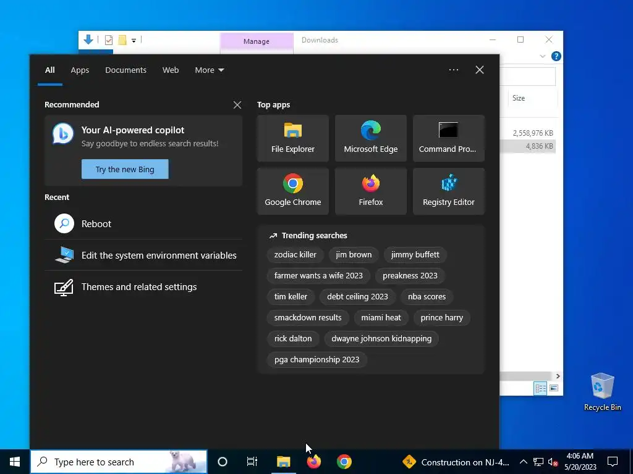Select the All search tab
The height and width of the screenshot is (474, 633).
tap(49, 70)
